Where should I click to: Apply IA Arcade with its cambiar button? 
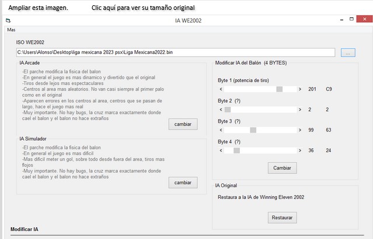[183, 124]
